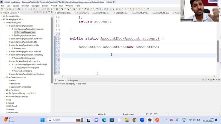This screenshot has width=221, height=124.
Task: Open the File menu
Action: pyautogui.click(x=3, y=6)
